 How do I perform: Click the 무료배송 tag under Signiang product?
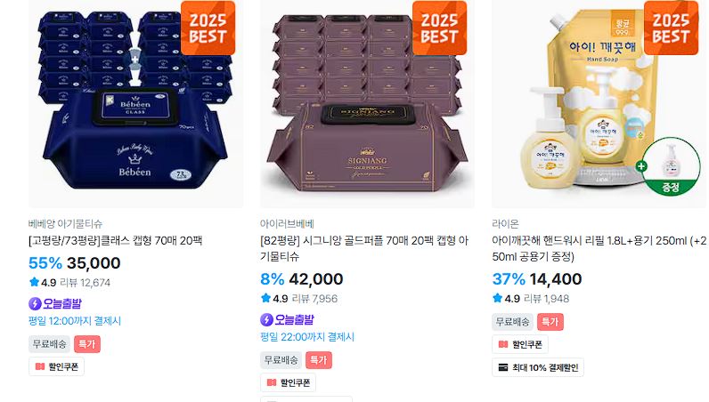[x=281, y=360]
